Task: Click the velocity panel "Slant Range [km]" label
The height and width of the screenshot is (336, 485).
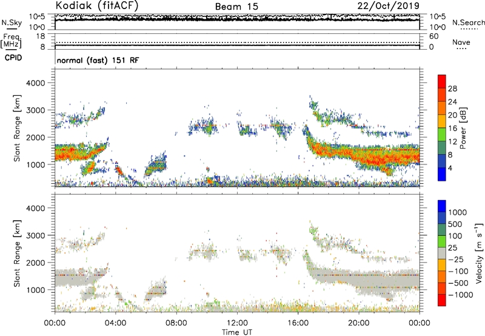Action: tap(17, 253)
